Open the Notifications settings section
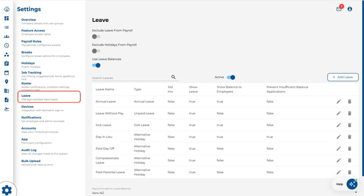 (43, 119)
